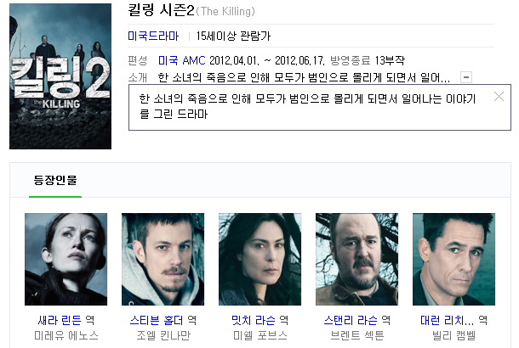
Task: Open the 미국드라마 genre link
Action: (153, 36)
